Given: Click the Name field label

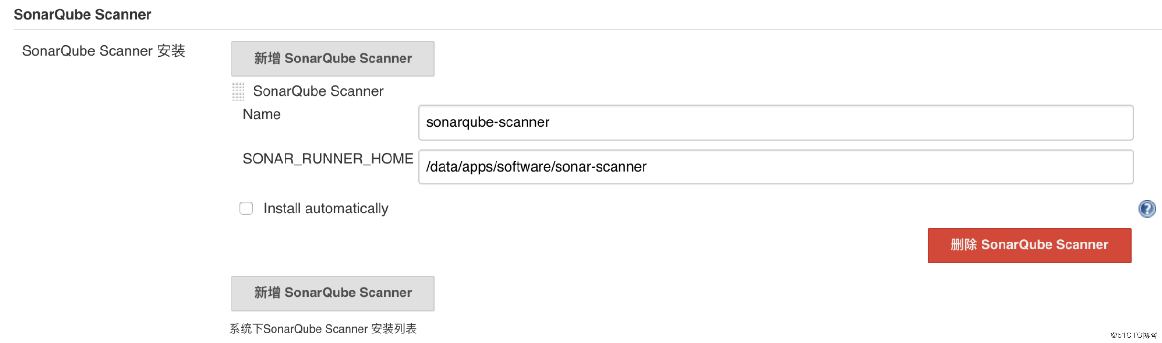Looking at the screenshot, I should coord(262,114).
